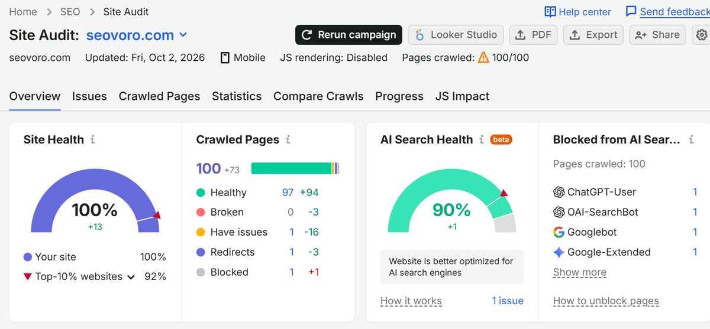Click the Share button

(x=657, y=35)
